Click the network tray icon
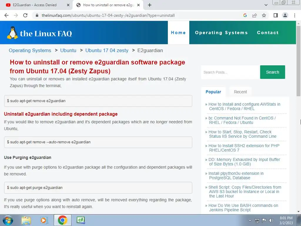Screen dimensions: 301x226 point(257,221)
